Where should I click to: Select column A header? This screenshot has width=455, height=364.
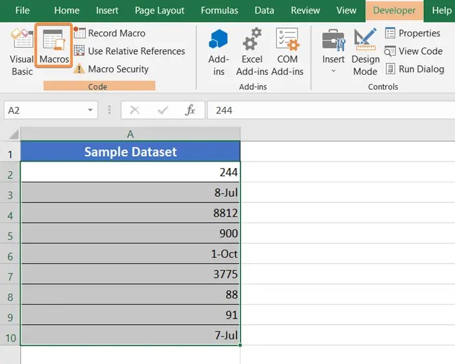pyautogui.click(x=130, y=134)
